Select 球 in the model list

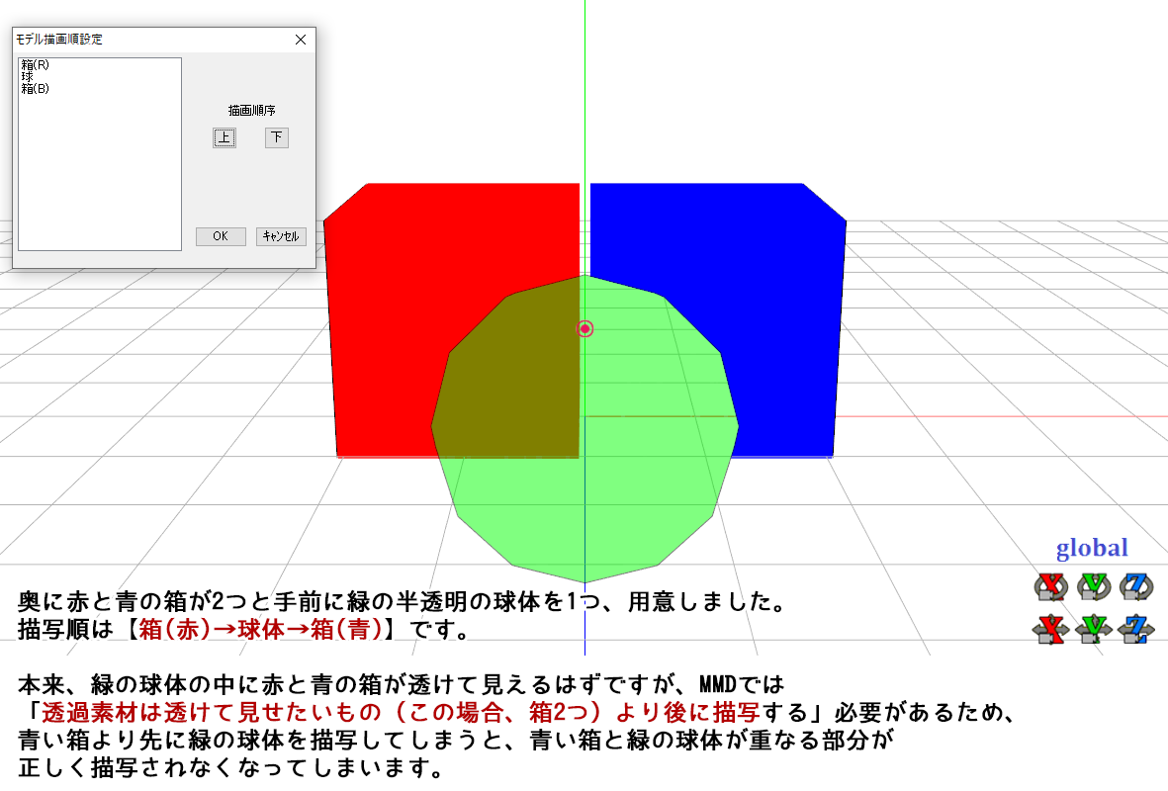tap(27, 74)
